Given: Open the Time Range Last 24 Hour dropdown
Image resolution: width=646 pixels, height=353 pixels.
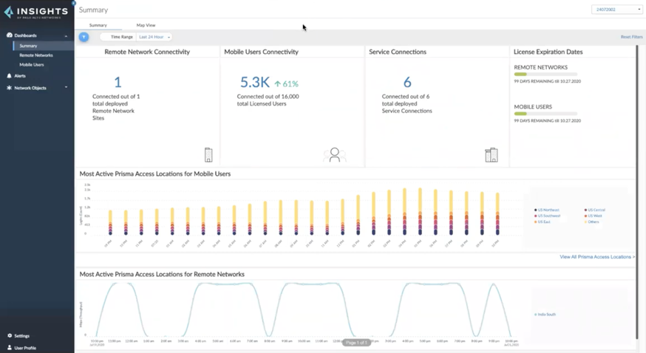Looking at the screenshot, I should pyautogui.click(x=154, y=37).
